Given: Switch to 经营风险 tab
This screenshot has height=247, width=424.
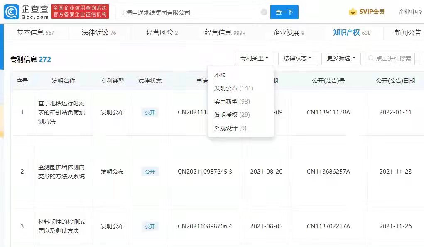Looking at the screenshot, I should [x=162, y=33].
